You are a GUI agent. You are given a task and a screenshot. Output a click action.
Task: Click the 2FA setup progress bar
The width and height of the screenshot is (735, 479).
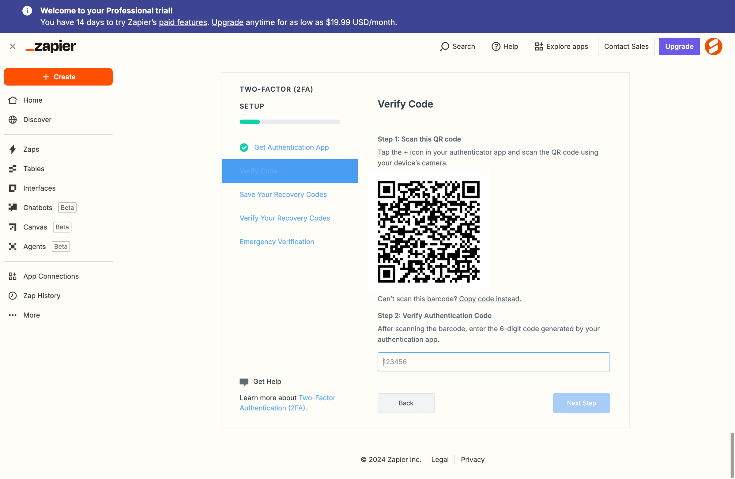click(x=290, y=122)
